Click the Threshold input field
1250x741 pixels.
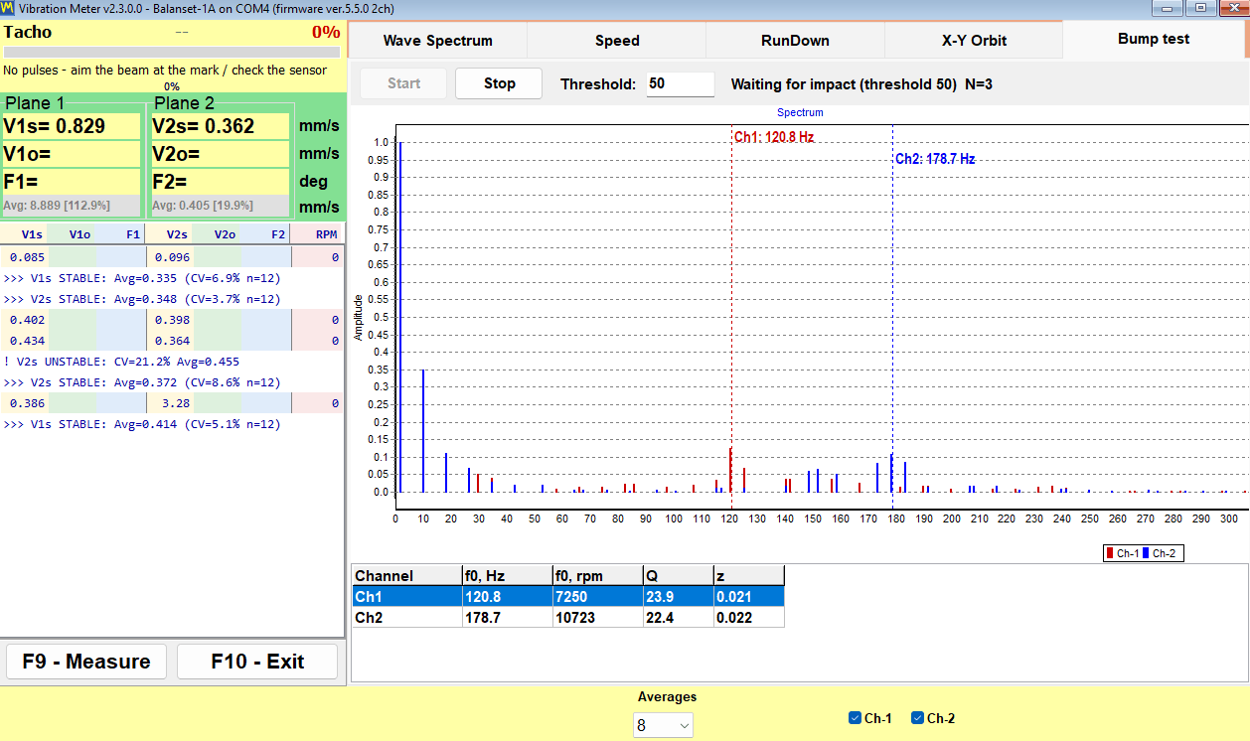(680, 84)
